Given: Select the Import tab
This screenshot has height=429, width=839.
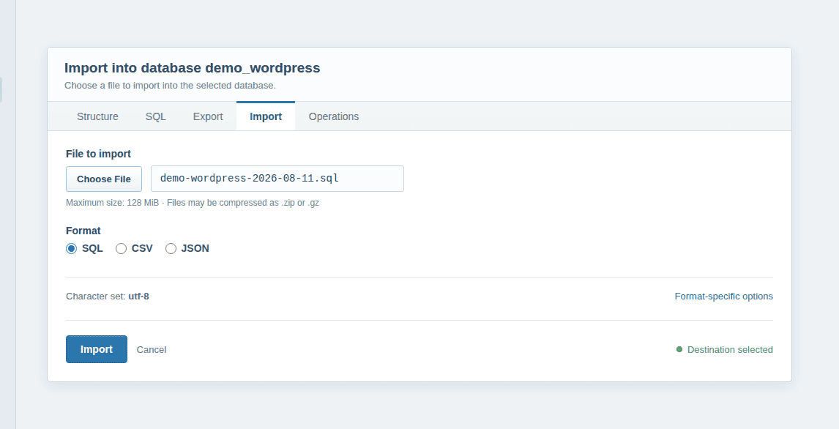Looking at the screenshot, I should (266, 116).
